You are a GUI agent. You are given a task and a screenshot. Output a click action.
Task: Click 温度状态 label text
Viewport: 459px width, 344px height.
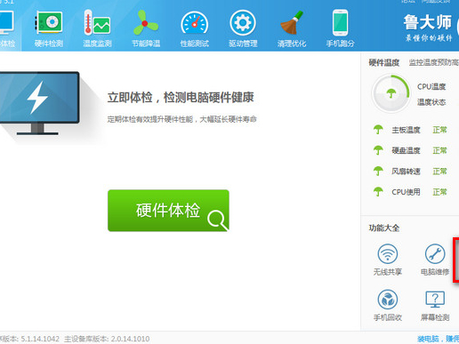click(x=431, y=102)
